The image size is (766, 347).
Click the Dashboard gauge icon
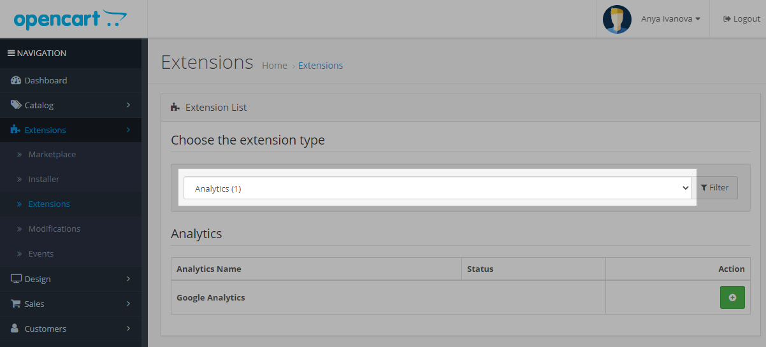click(x=16, y=81)
